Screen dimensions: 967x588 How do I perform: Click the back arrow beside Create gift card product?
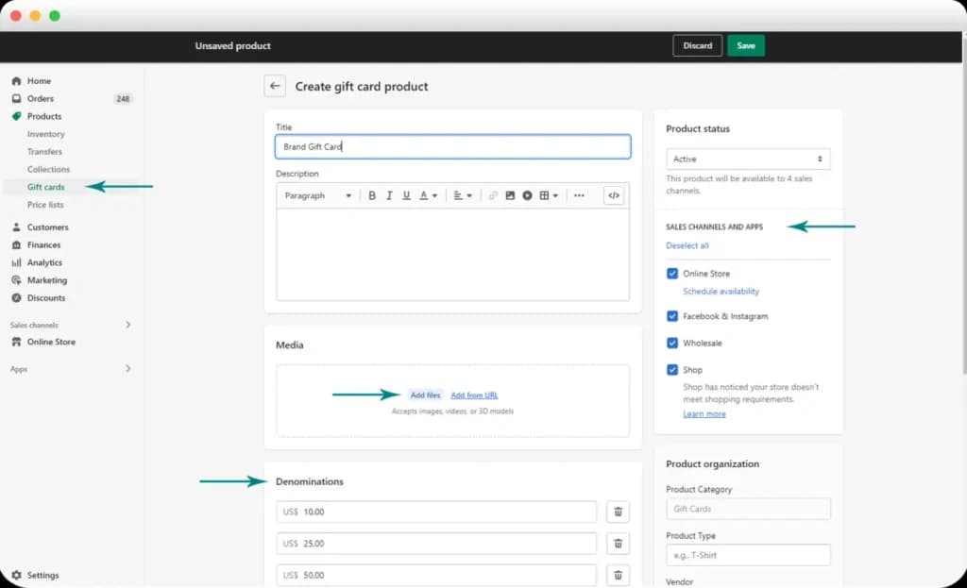tap(275, 86)
